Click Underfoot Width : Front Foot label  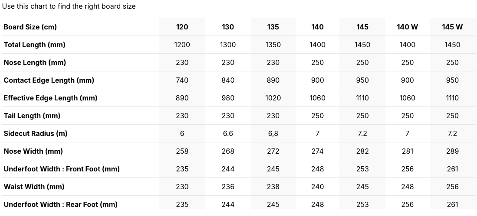tap(62, 169)
